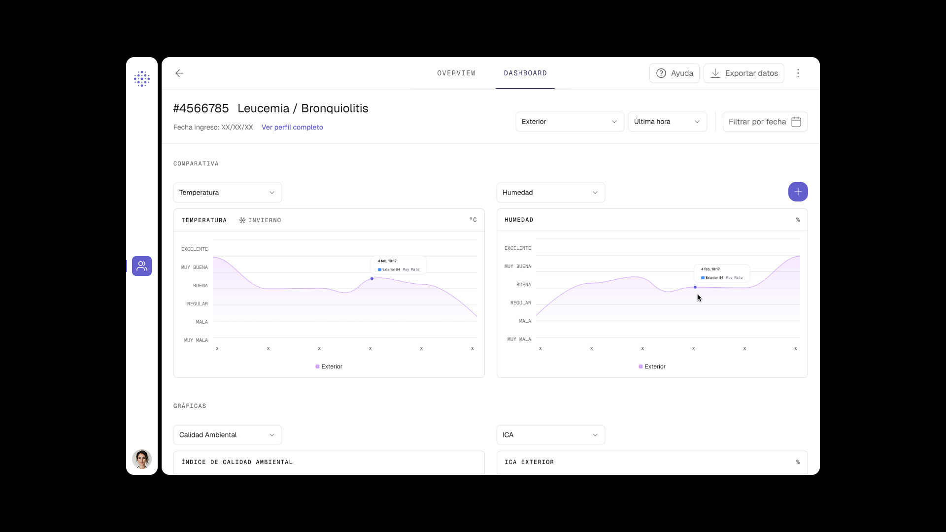Open the Temperatura metric dropdown
This screenshot has height=532, width=946.
(x=228, y=193)
